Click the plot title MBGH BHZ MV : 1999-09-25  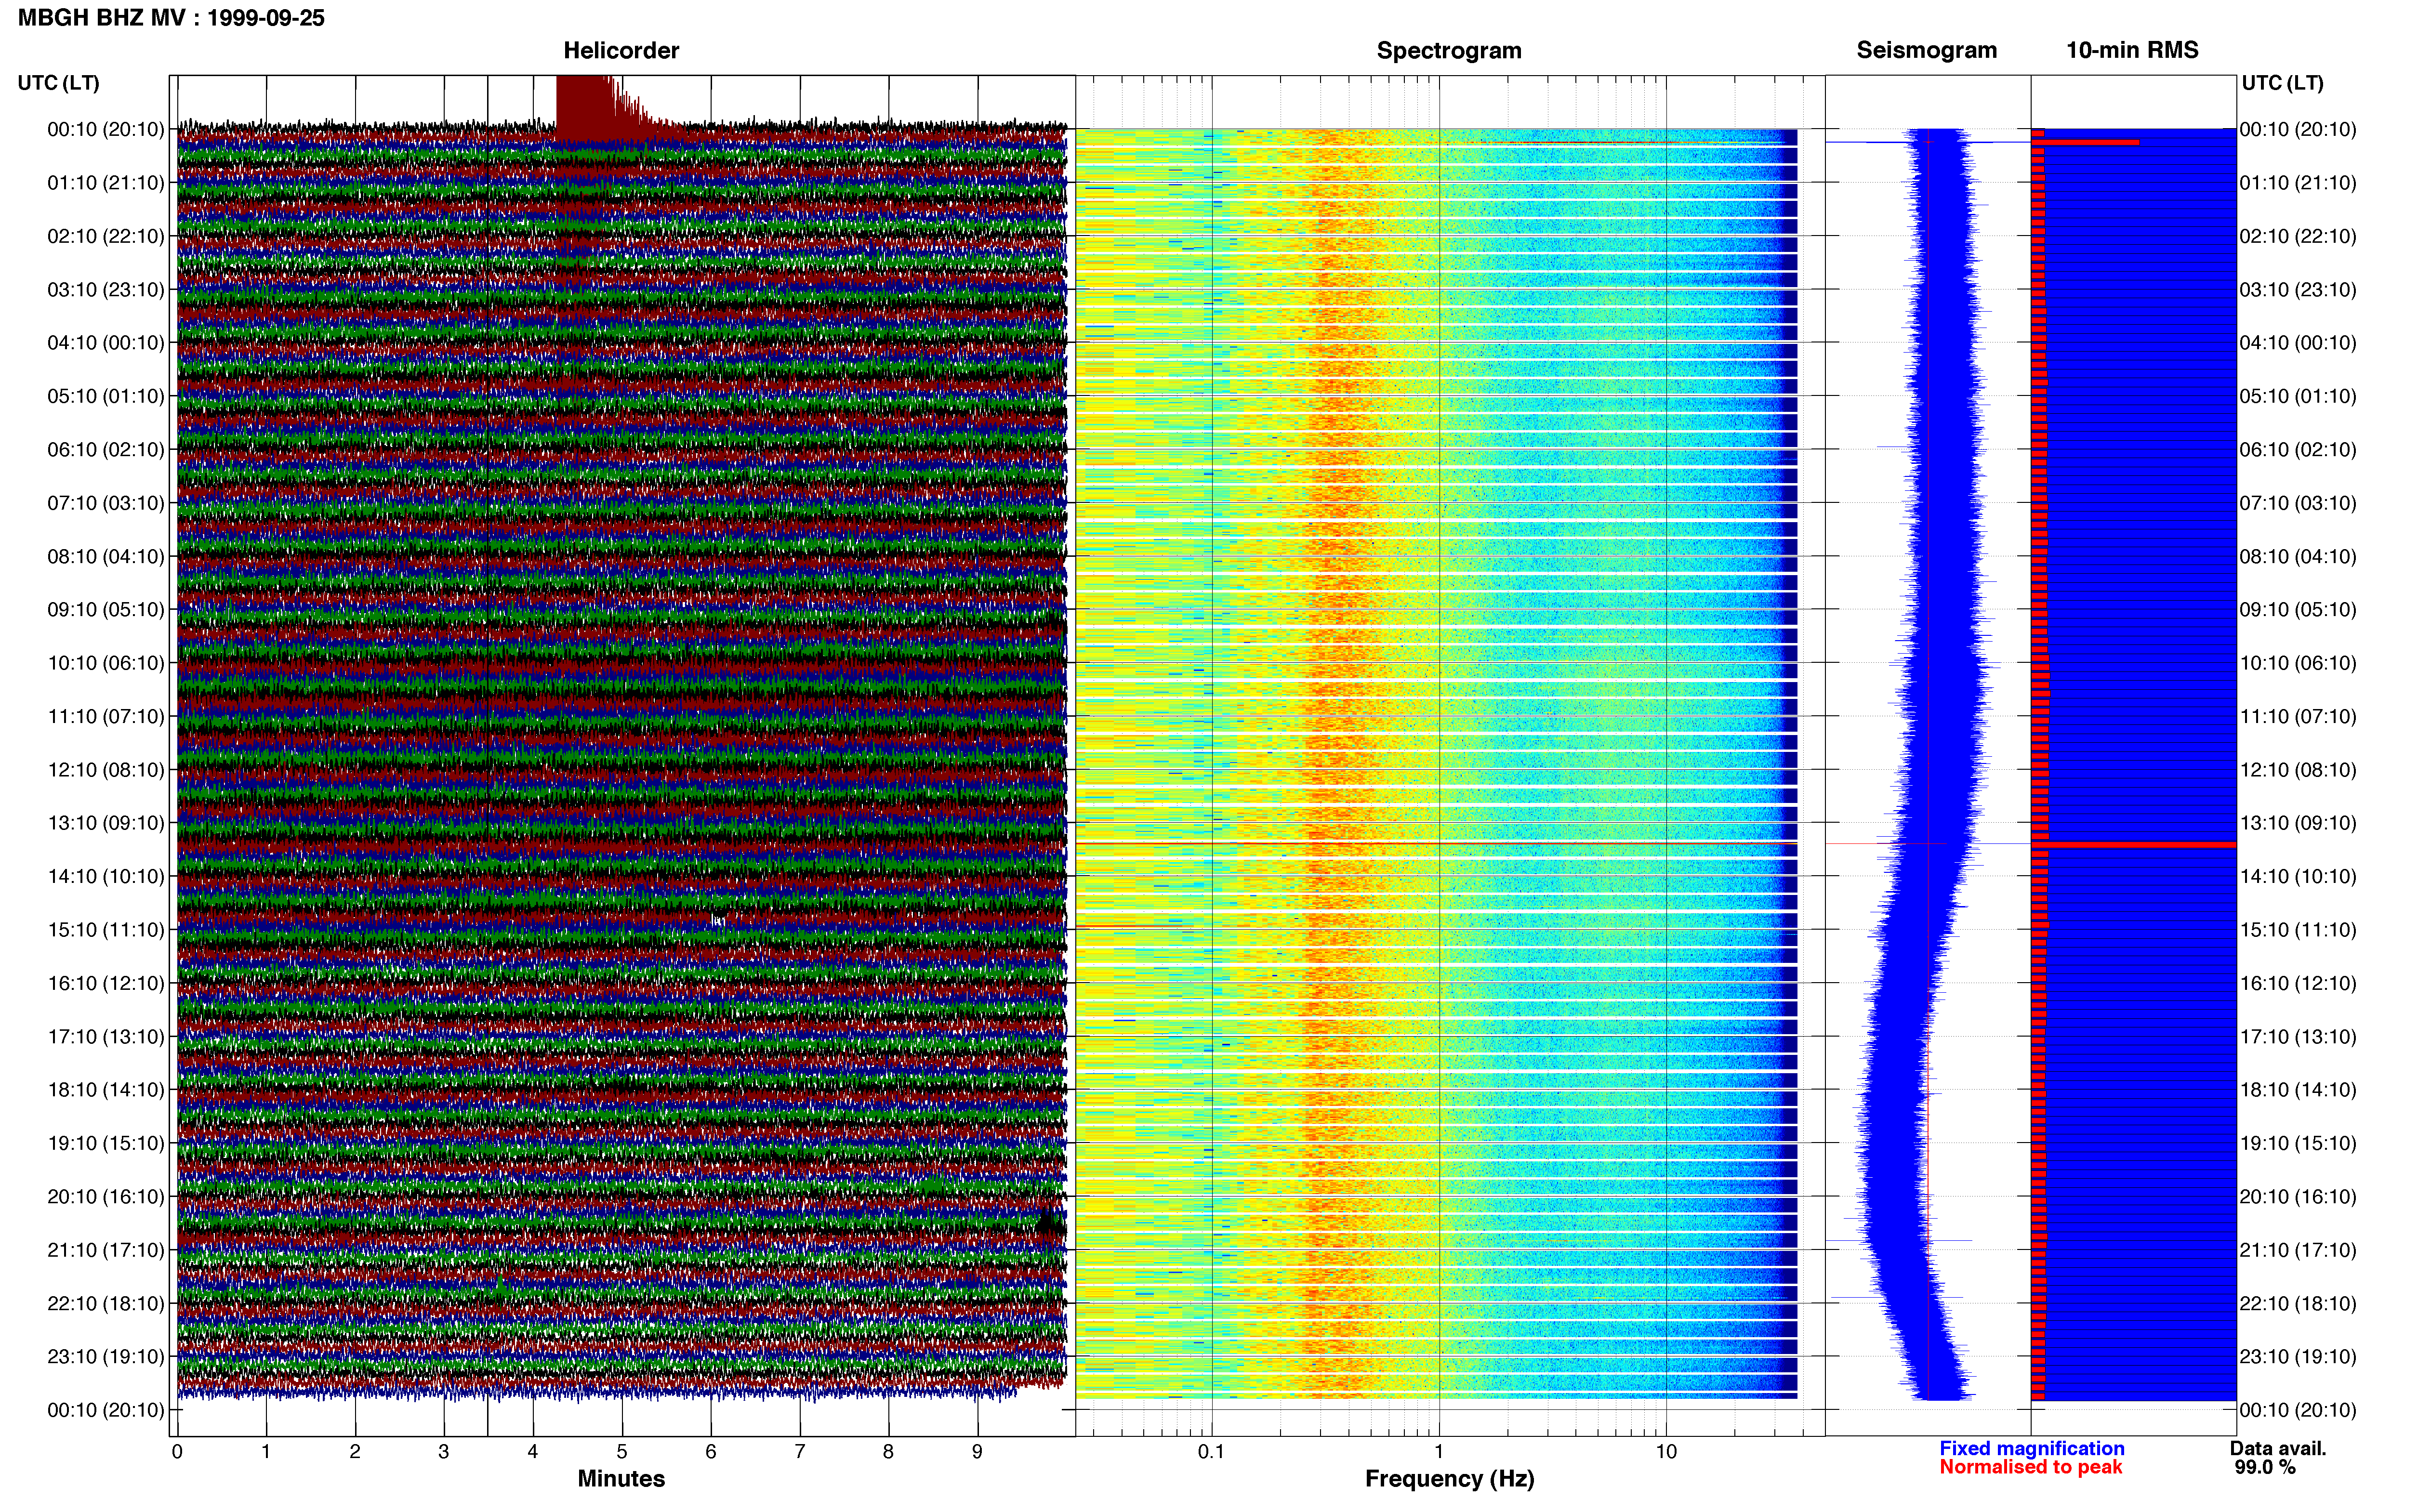coord(171,18)
